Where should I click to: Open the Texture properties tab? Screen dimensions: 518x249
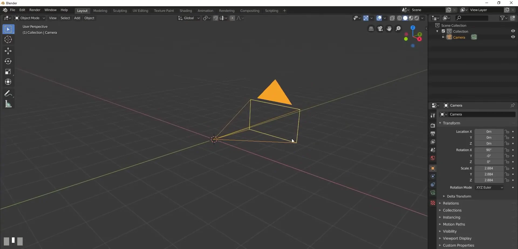433,203
